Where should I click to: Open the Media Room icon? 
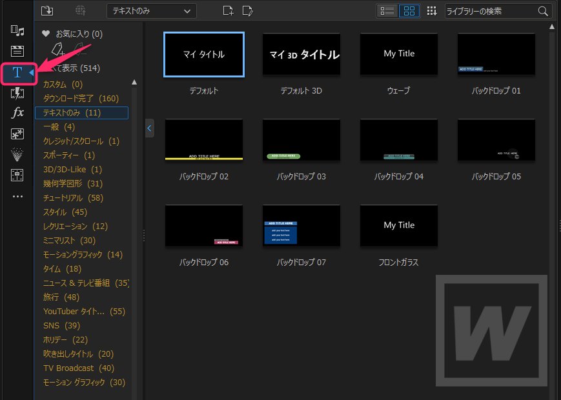(x=17, y=30)
